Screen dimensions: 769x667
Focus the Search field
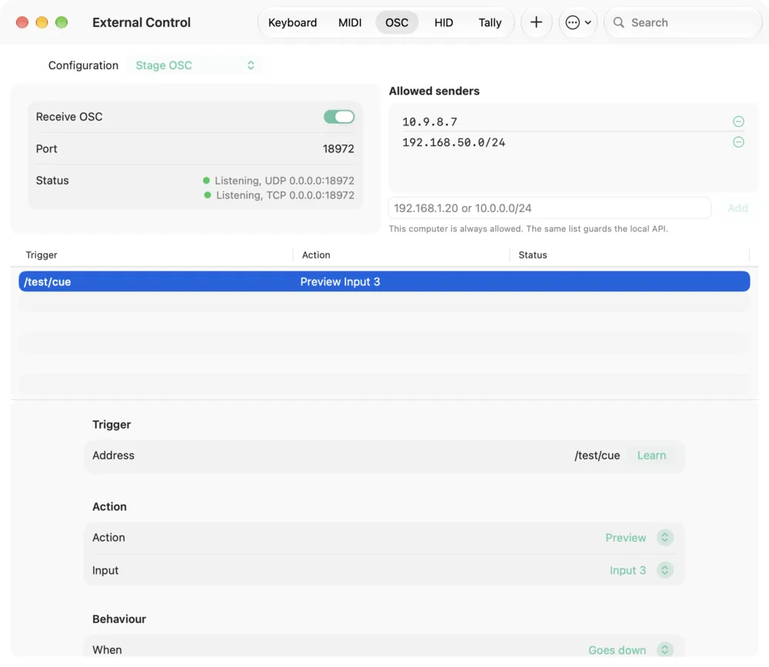pos(683,22)
